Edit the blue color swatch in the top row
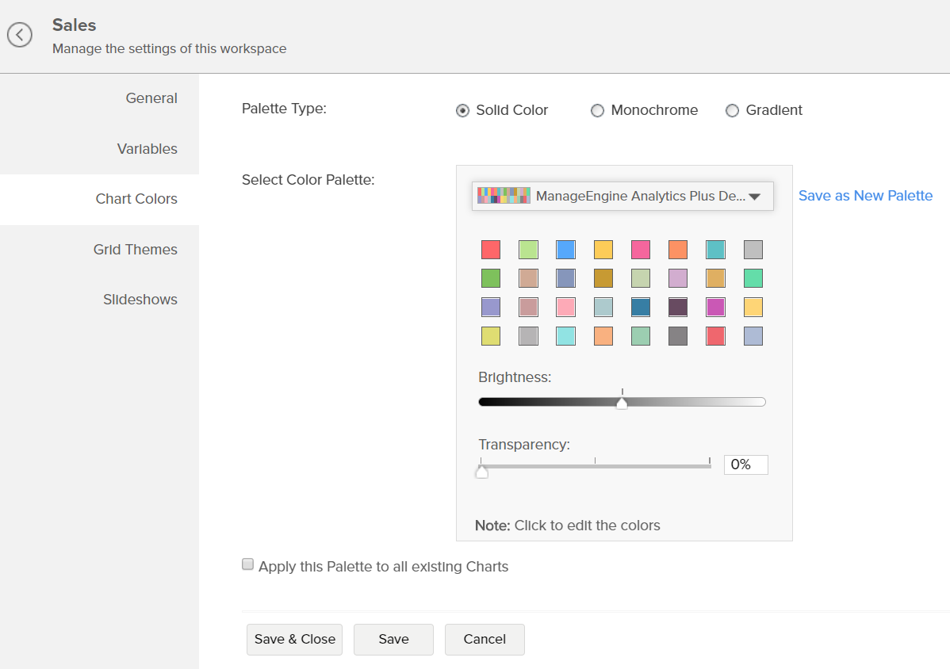The height and width of the screenshot is (669, 950). (565, 249)
